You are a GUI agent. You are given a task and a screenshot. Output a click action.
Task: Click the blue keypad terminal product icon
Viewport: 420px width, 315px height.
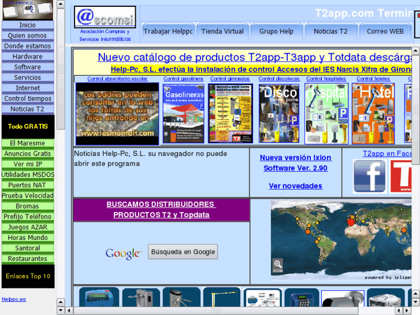coord(302,298)
